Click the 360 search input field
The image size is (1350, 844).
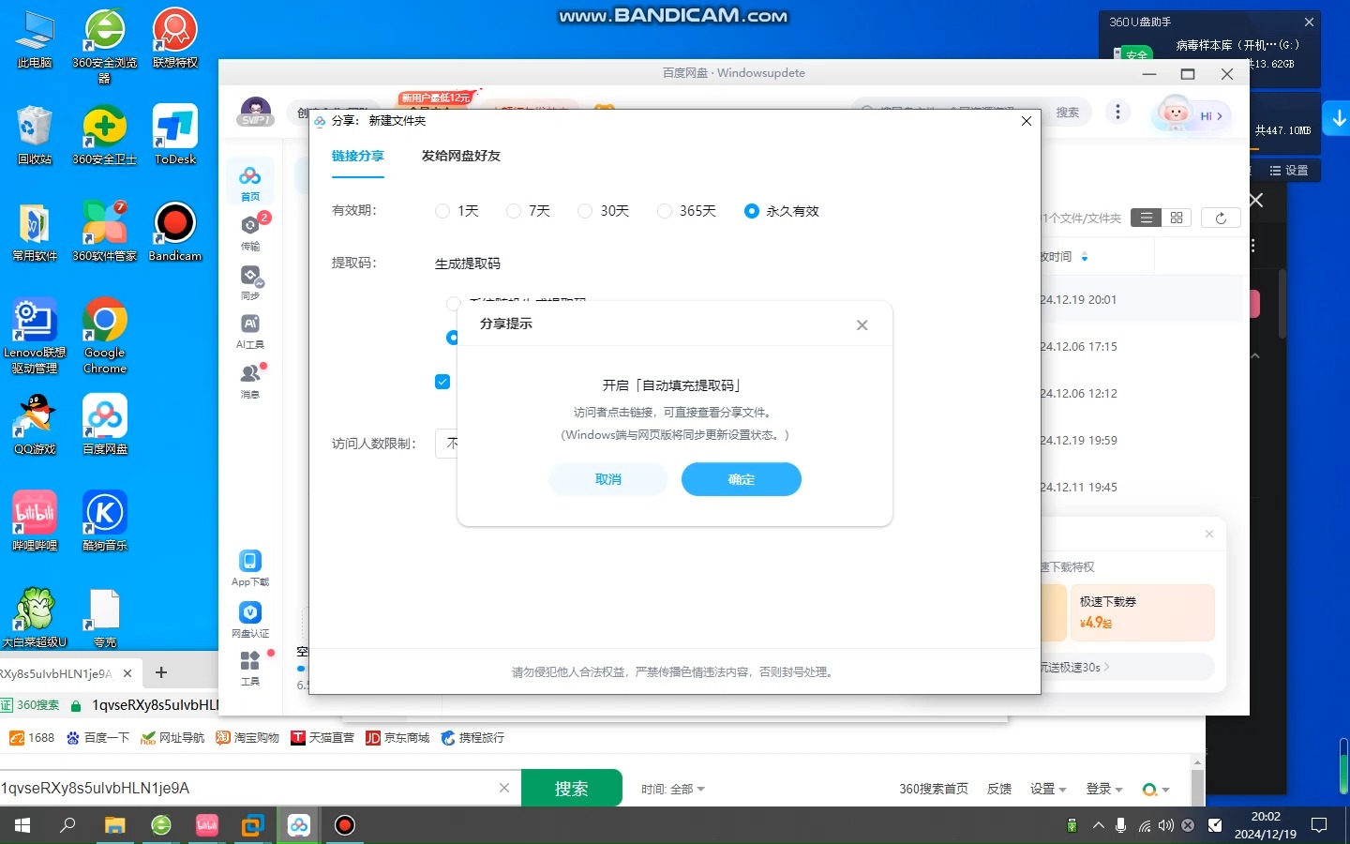pyautogui.click(x=246, y=788)
